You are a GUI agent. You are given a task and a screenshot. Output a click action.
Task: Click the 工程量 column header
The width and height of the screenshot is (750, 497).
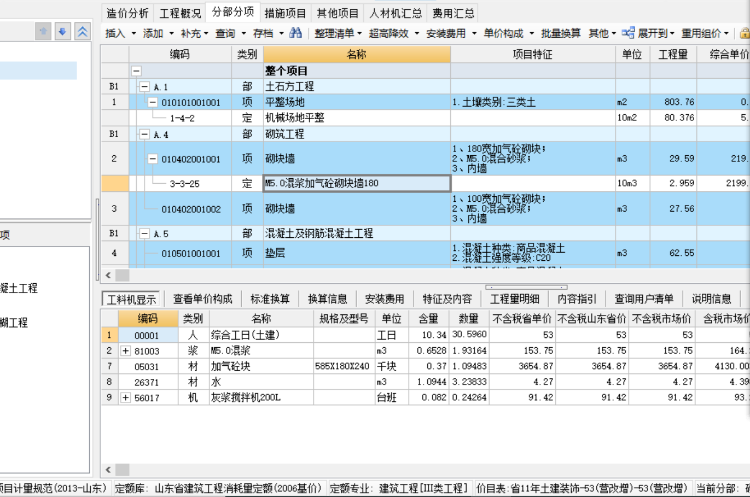coord(673,54)
